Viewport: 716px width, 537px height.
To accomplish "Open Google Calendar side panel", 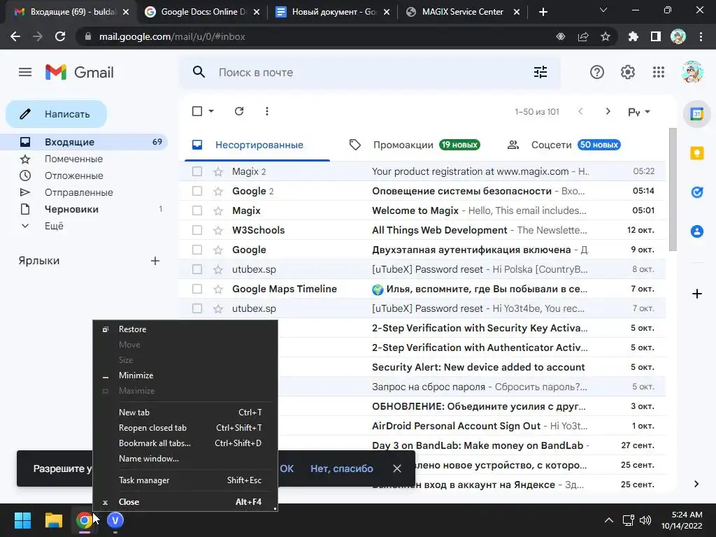I will point(697,114).
